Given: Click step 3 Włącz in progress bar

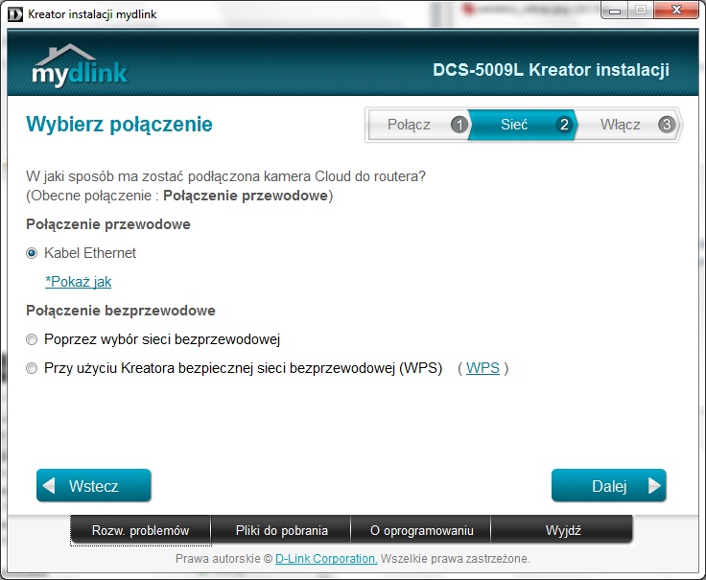Looking at the screenshot, I should pos(628,125).
